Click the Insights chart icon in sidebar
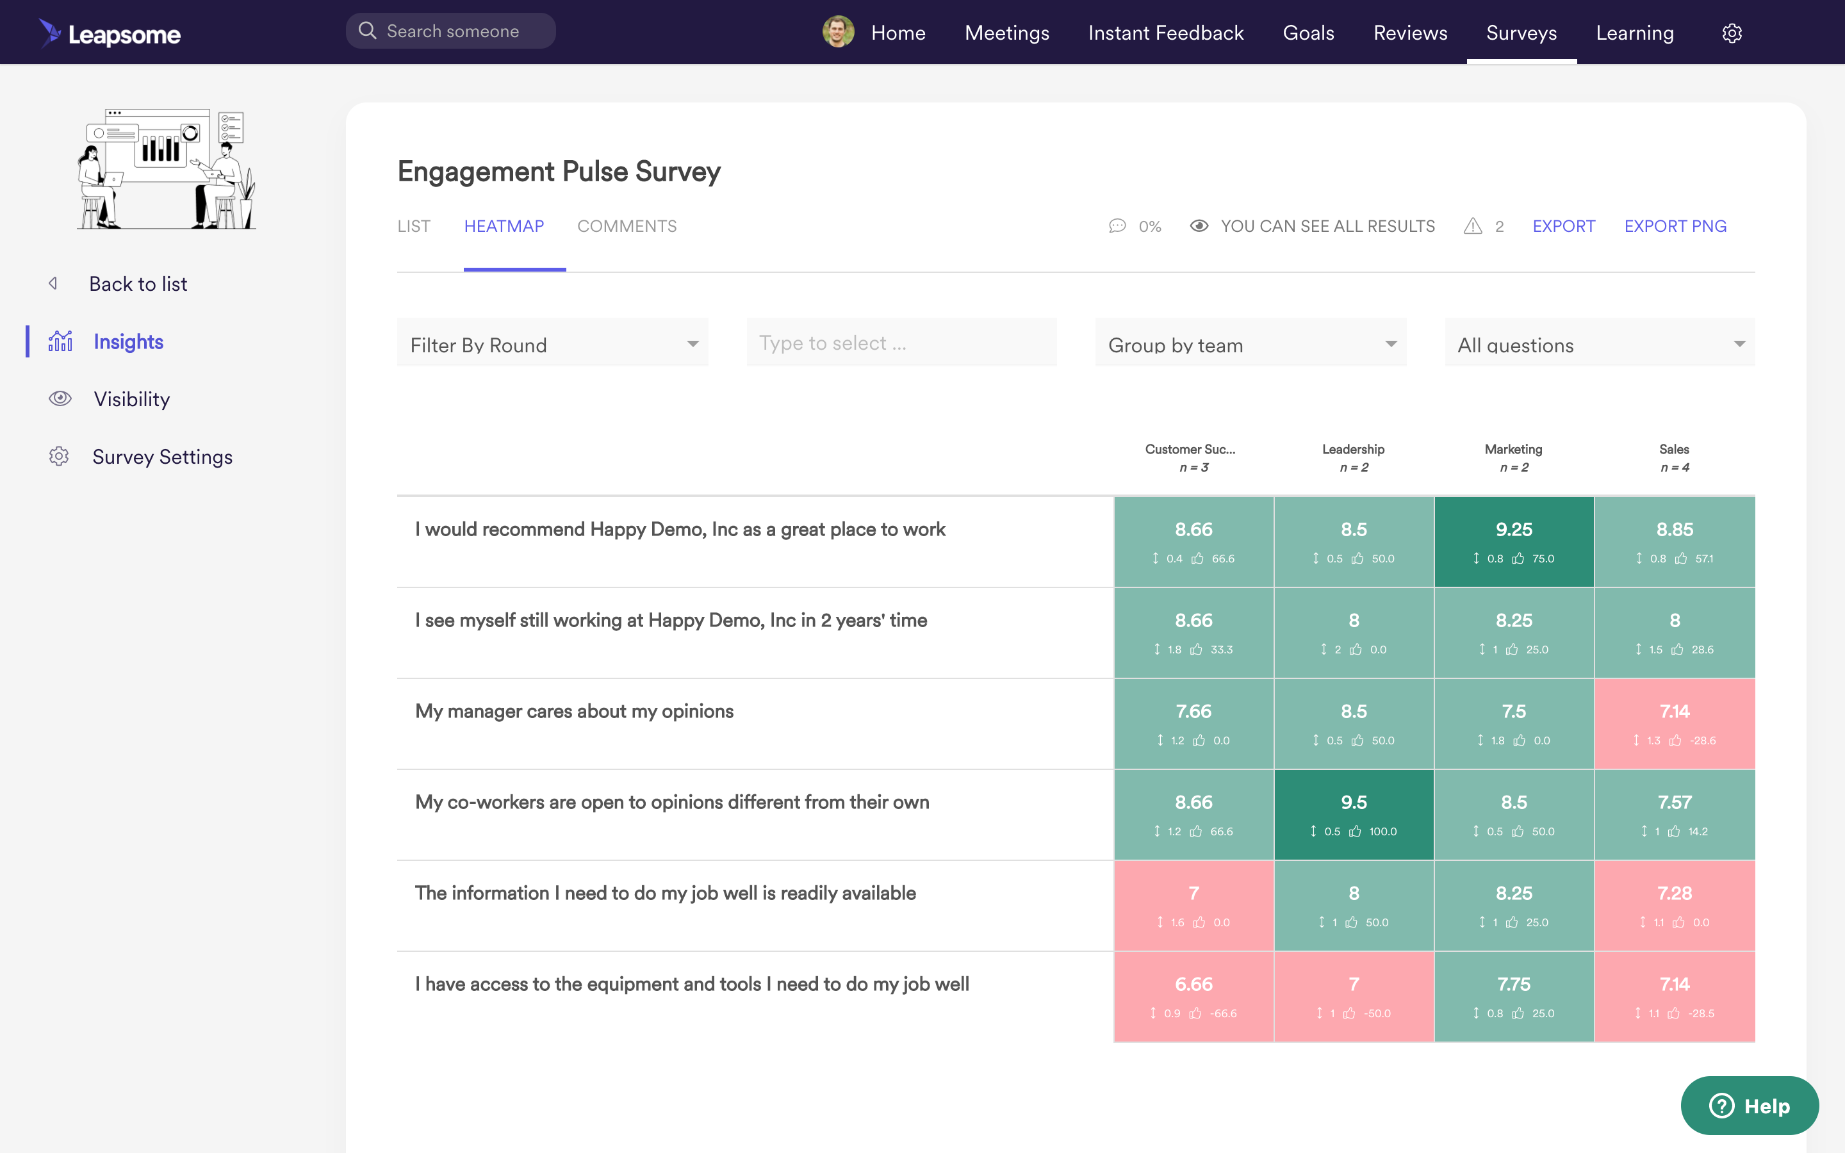The width and height of the screenshot is (1845, 1153). pos(60,341)
